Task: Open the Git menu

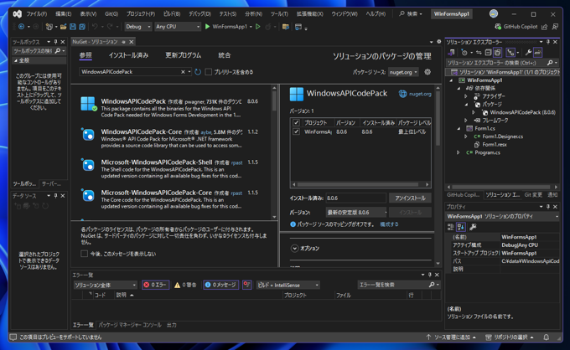Action: tap(111, 13)
